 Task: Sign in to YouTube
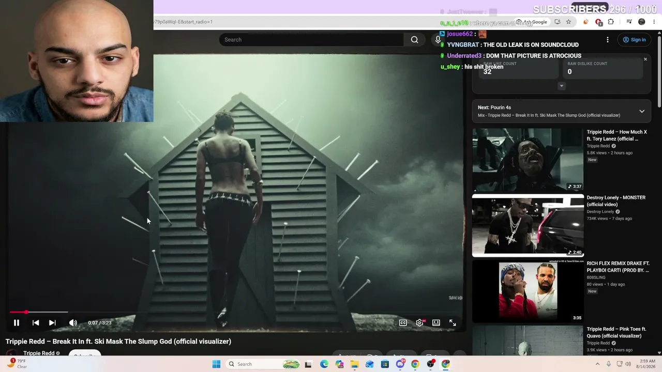(634, 40)
